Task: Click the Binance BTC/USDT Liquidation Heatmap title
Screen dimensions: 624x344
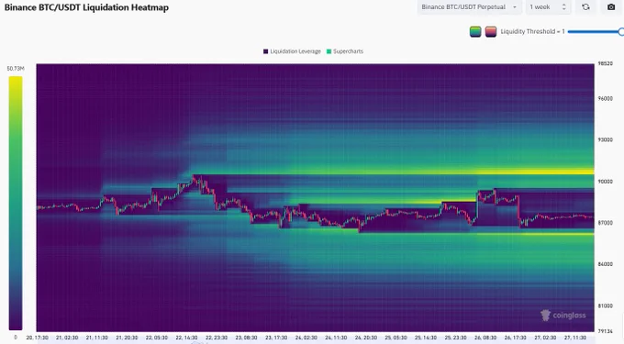Action: [x=86, y=7]
